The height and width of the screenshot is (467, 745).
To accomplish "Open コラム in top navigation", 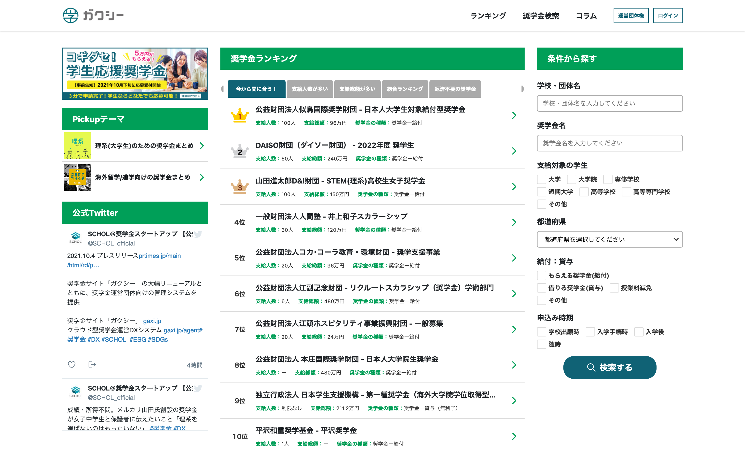I will coord(586,16).
